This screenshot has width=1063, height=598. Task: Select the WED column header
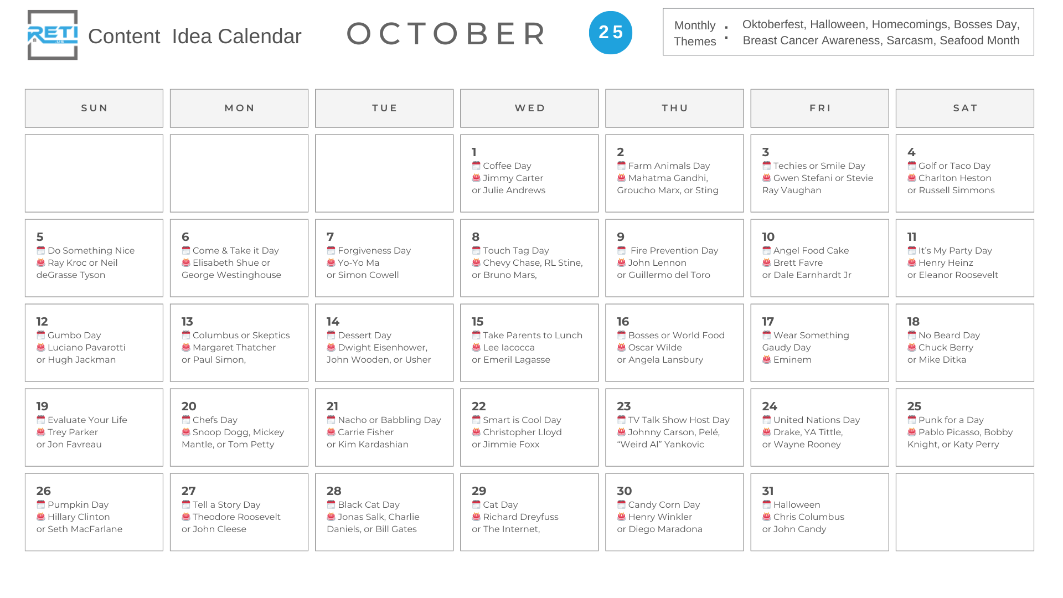(529, 108)
